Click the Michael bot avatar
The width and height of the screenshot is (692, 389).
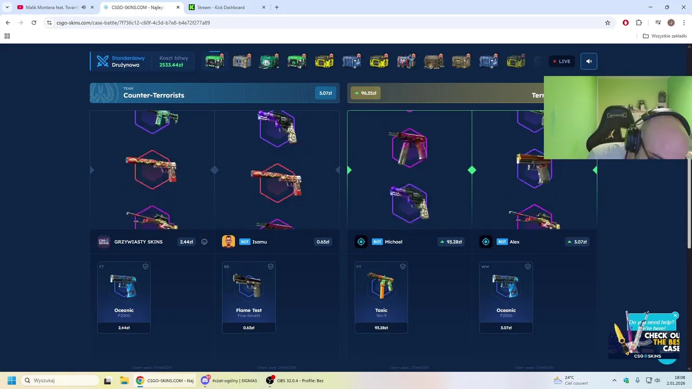point(361,242)
